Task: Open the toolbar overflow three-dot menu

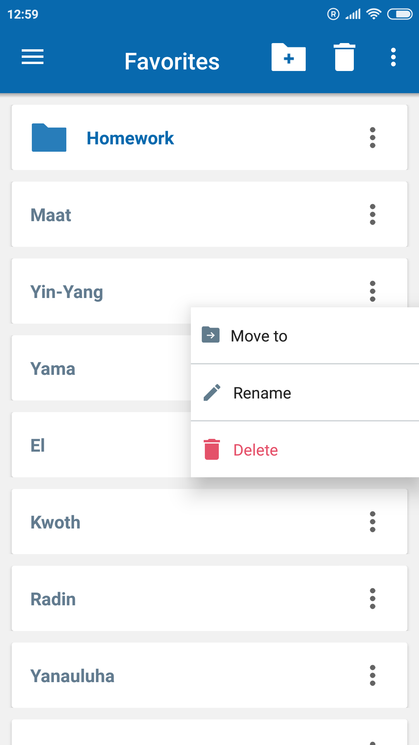Action: coord(393,57)
